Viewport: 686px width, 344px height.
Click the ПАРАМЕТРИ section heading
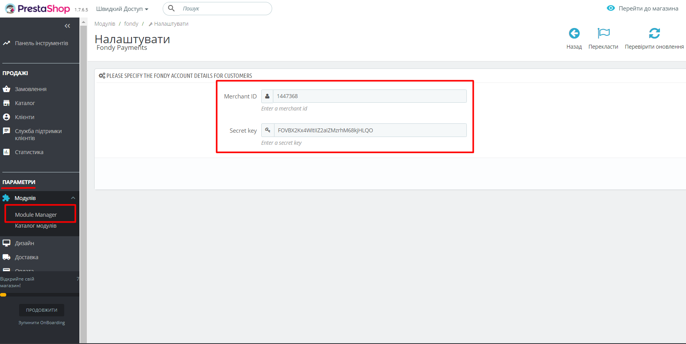click(x=19, y=182)
